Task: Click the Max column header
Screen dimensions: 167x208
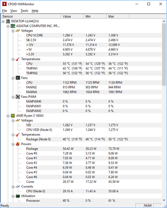Action: tap(118, 16)
